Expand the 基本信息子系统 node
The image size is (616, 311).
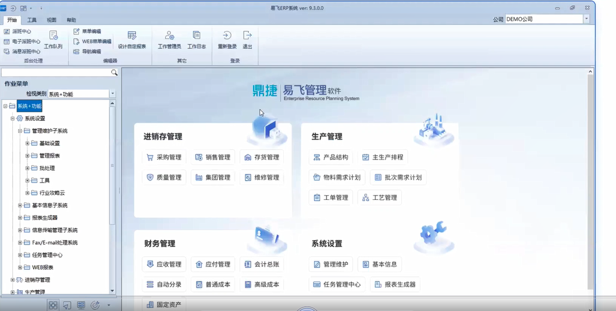coord(20,205)
